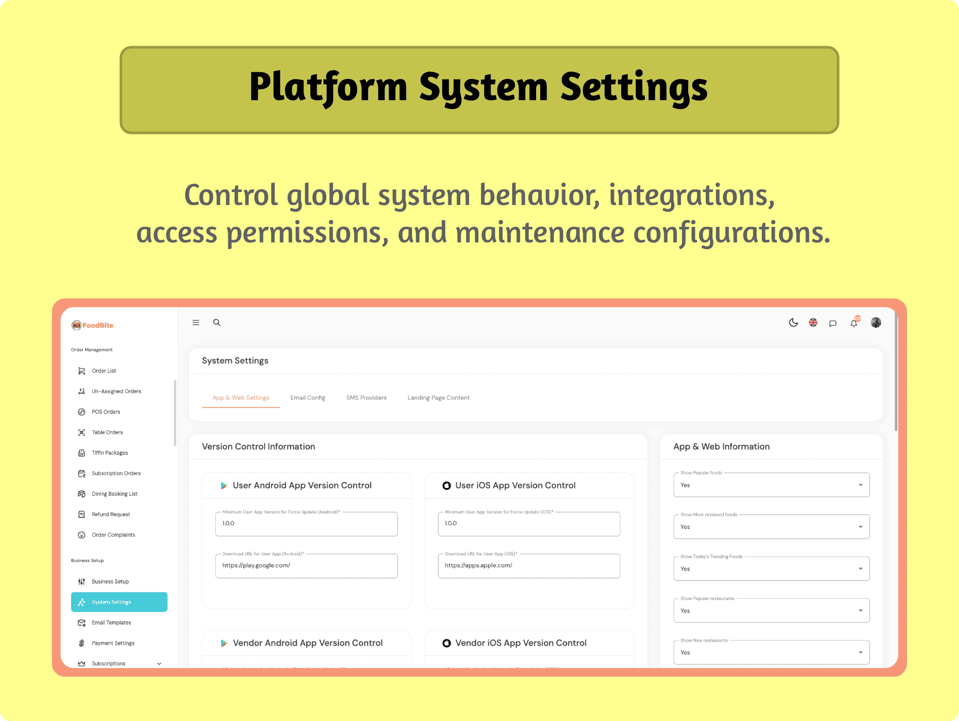
Task: Open Show Popular restaurants dropdown
Action: point(771,610)
